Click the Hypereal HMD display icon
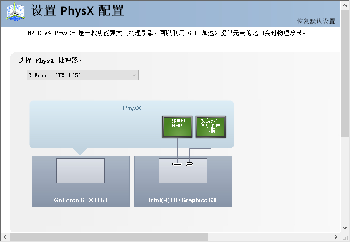 pyautogui.click(x=177, y=127)
